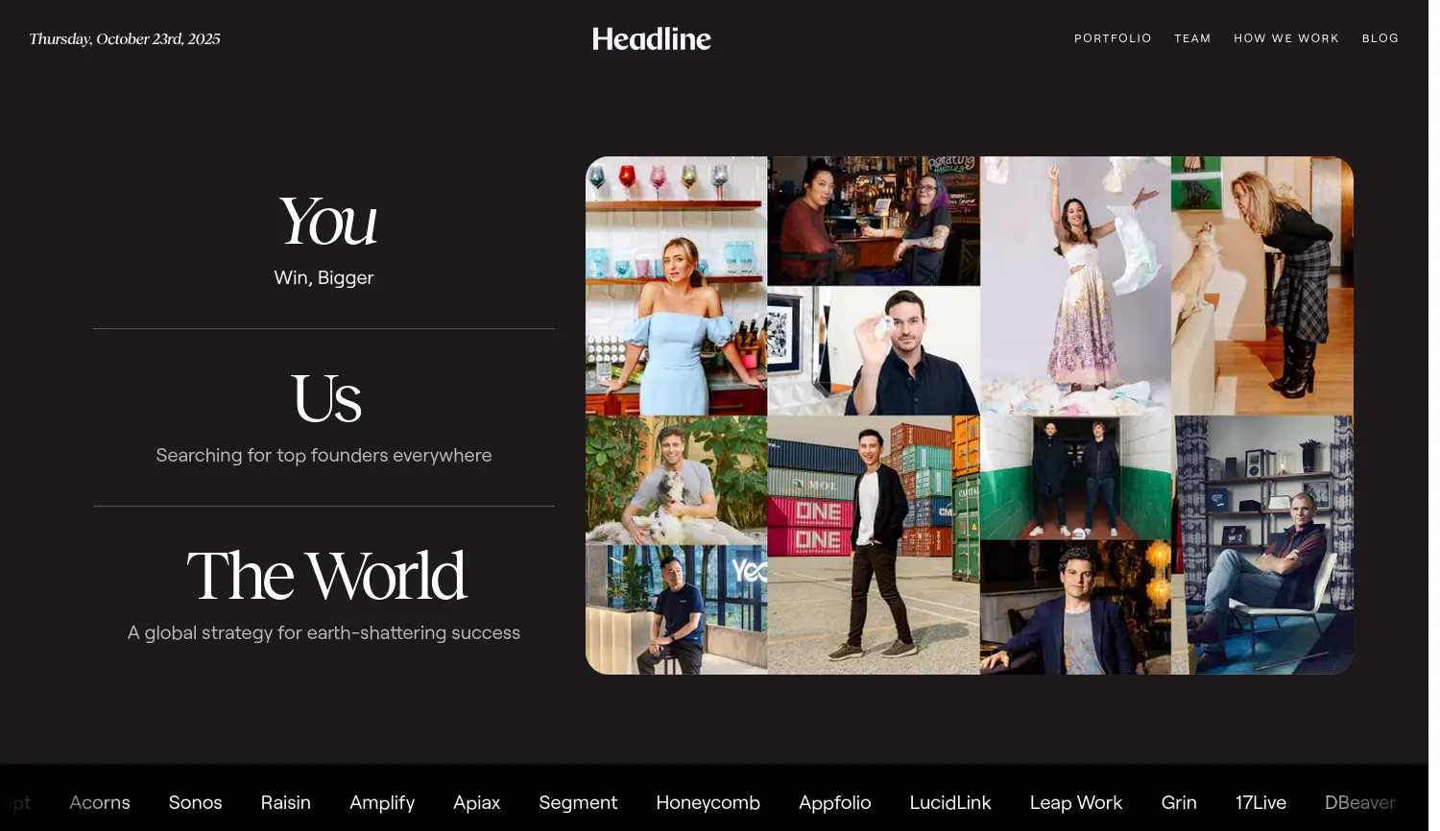This screenshot has height=831, width=1440.
Task: Go to the Team page
Action: coord(1191,38)
